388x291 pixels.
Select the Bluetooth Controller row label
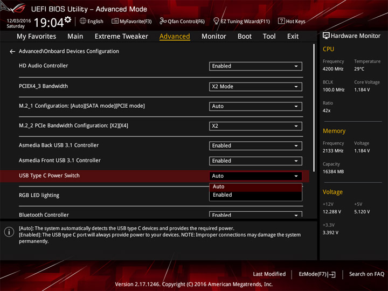pyautogui.click(x=44, y=215)
